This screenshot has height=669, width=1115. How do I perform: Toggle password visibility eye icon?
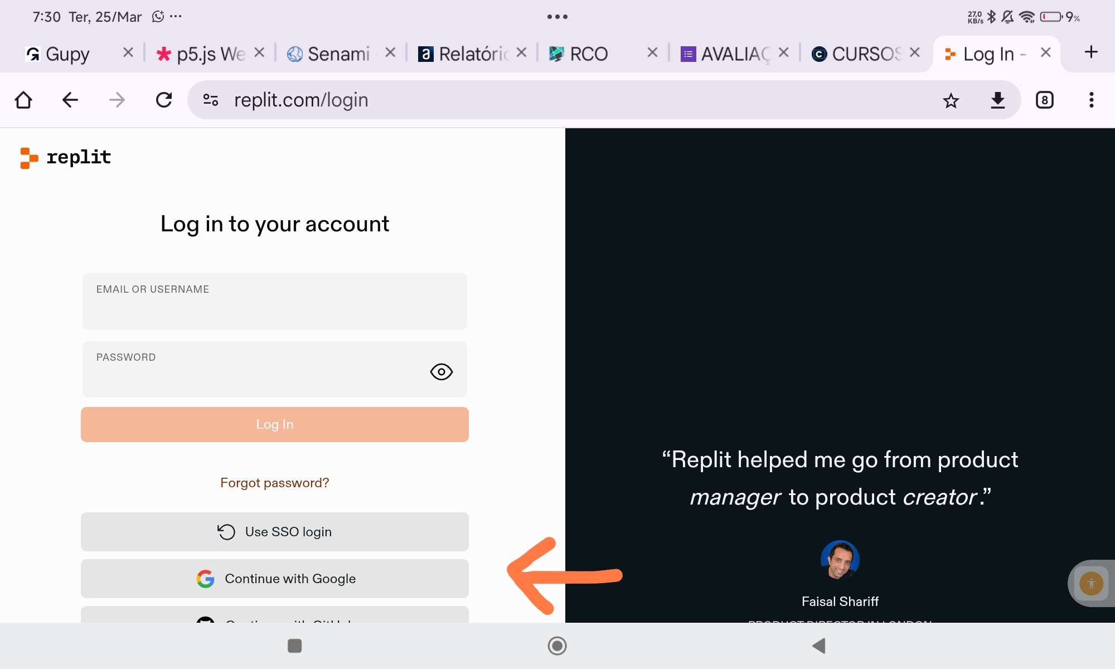[441, 372]
